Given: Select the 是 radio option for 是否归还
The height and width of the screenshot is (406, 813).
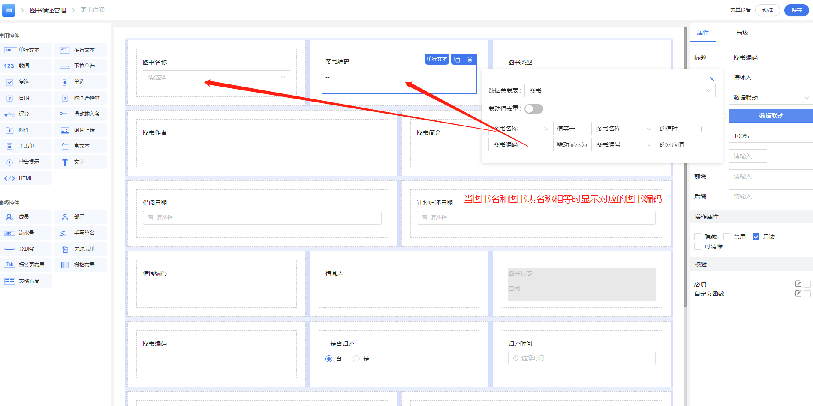Looking at the screenshot, I should (356, 359).
